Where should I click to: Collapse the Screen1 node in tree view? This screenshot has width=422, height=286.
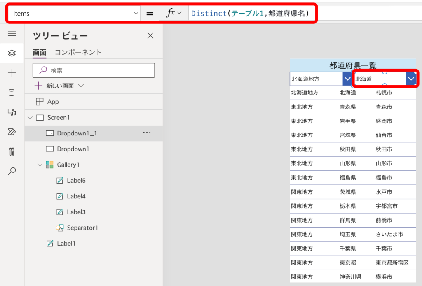coord(30,117)
